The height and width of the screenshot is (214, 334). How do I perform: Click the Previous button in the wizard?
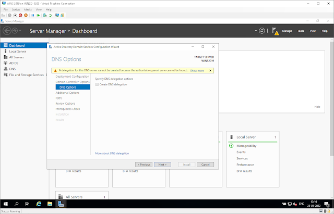pos(144,165)
